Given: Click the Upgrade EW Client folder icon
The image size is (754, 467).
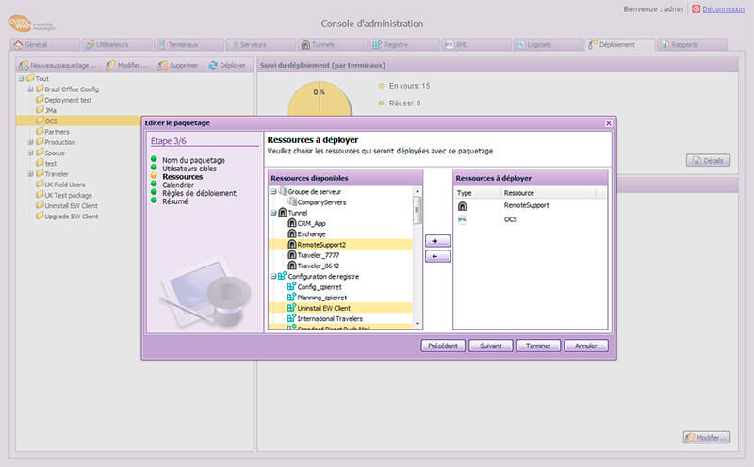Looking at the screenshot, I should [x=40, y=216].
